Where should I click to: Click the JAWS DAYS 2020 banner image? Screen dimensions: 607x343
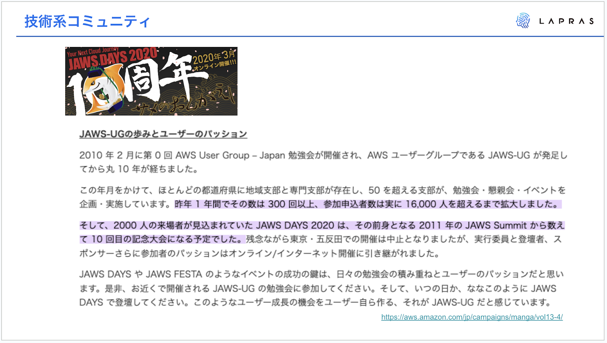151,81
